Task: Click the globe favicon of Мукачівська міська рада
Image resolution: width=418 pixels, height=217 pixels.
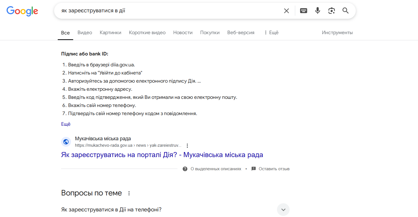Action: 66,142
